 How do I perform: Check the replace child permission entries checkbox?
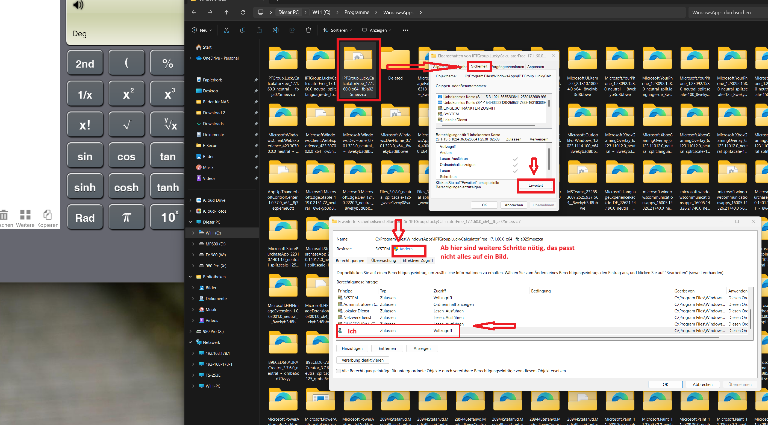coord(338,371)
